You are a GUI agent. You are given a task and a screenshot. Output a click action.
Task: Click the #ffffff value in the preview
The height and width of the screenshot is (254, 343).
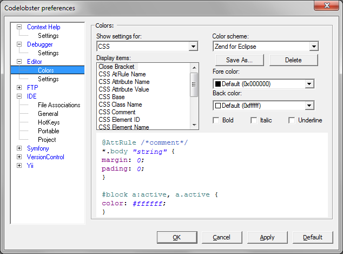tap(148, 204)
